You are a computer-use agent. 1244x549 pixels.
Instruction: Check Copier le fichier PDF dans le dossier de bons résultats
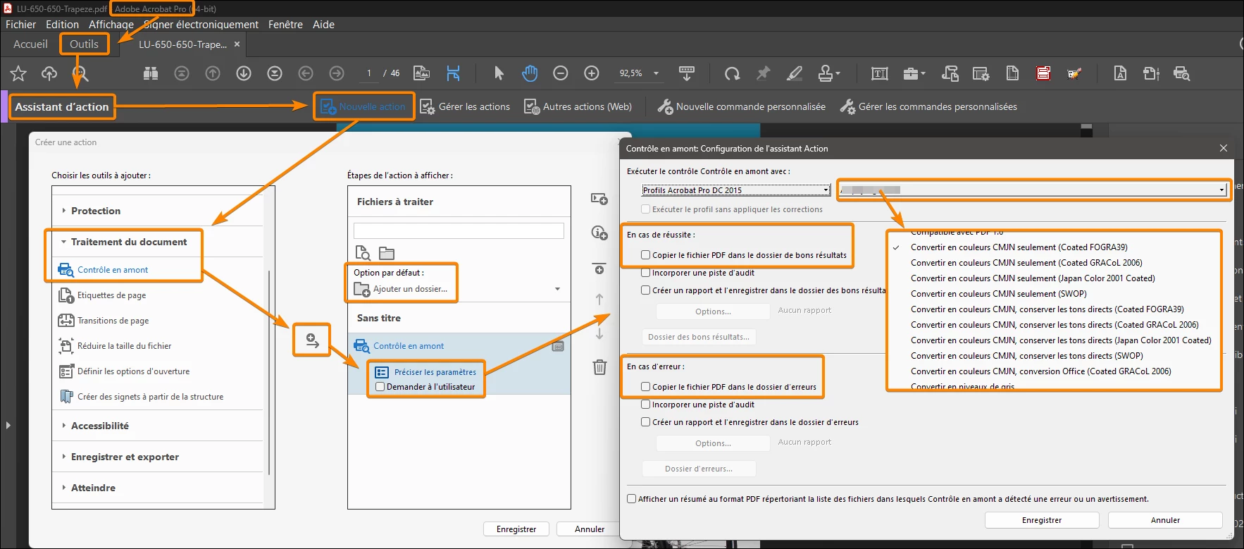pos(645,255)
